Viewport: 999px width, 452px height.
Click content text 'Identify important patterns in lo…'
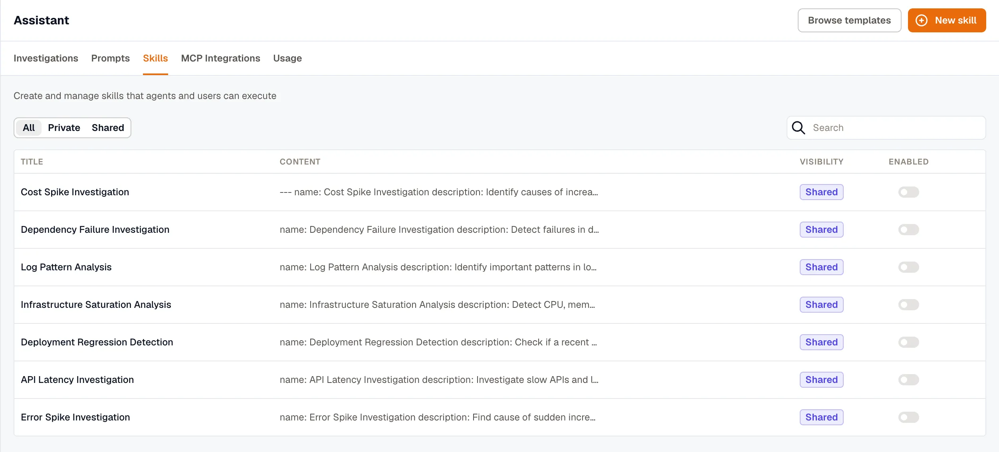pyautogui.click(x=525, y=267)
